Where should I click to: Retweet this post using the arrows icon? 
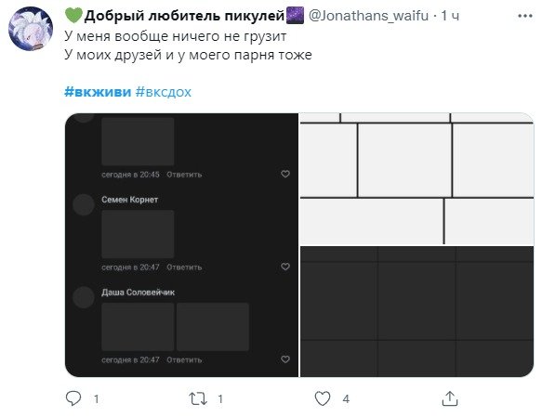coord(198,398)
